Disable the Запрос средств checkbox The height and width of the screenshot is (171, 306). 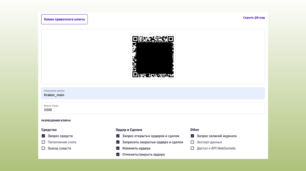(43, 136)
